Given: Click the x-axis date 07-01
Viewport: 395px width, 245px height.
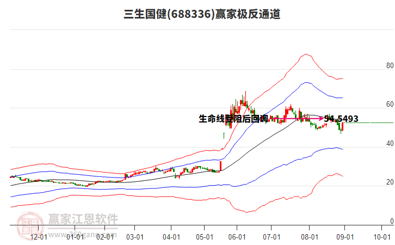Looking at the screenshot, I should [x=271, y=237].
